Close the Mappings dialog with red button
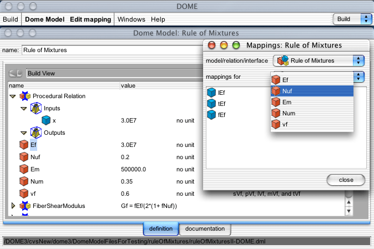The image size is (374, 249). (x=211, y=45)
